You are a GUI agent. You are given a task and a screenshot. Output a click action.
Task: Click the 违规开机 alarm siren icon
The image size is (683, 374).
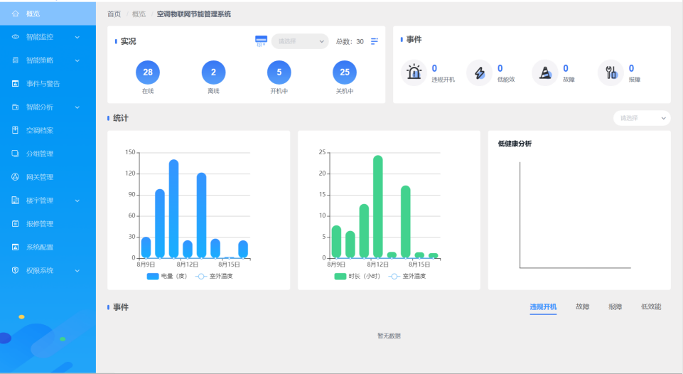(x=414, y=73)
